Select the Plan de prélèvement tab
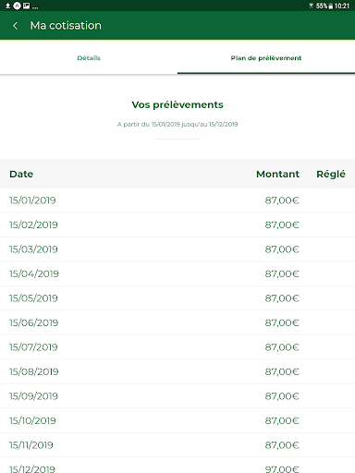Image resolution: width=355 pixels, height=473 pixels. [x=266, y=58]
